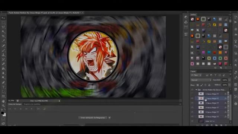The width and height of the screenshot is (238, 134).
Task: Open the Tipo layer filter dropdown
Action: (x=196, y=75)
